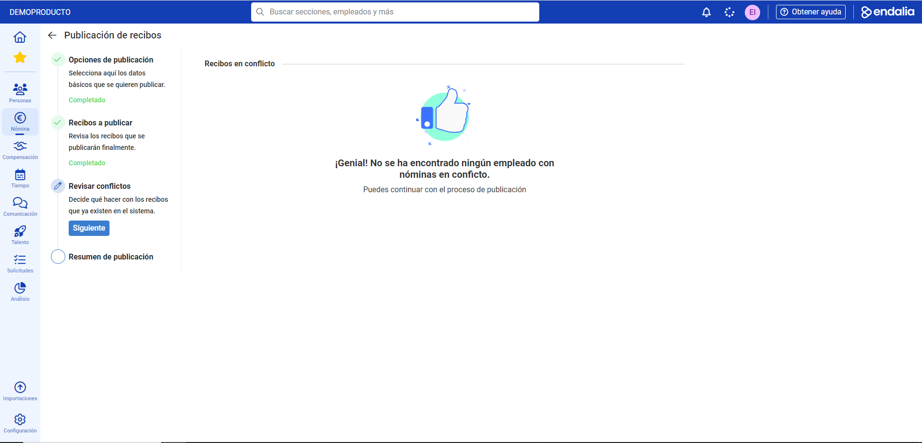Click the empty circle beside Resumen de publicación

click(58, 257)
